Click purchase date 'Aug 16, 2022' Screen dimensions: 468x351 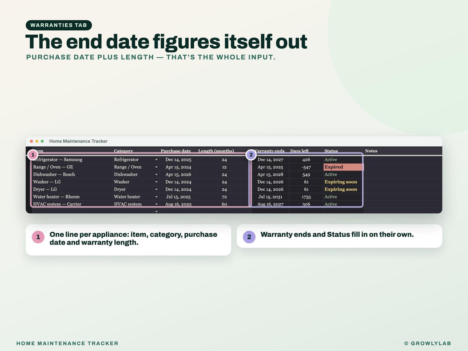[x=178, y=204]
